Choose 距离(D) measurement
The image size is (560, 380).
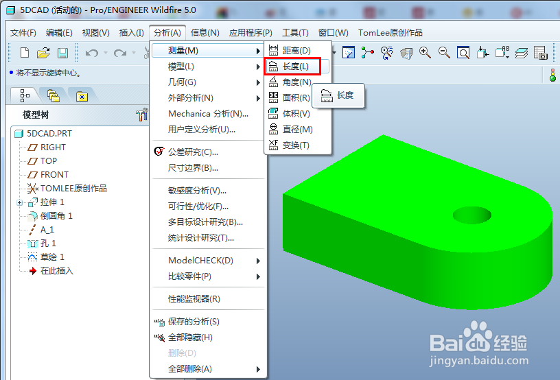coord(298,50)
